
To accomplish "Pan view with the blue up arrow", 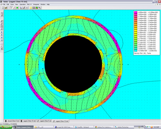I will click(x=2, y=32).
